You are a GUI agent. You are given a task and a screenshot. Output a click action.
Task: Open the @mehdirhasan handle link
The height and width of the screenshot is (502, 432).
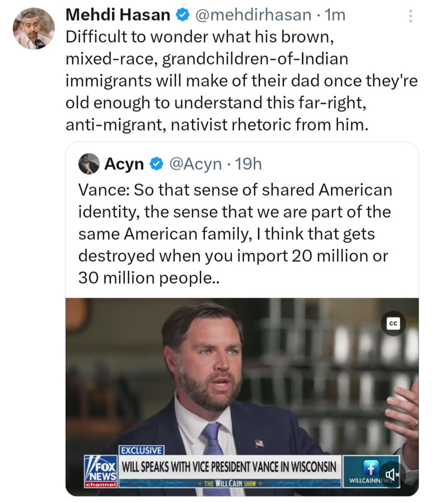pos(253,15)
